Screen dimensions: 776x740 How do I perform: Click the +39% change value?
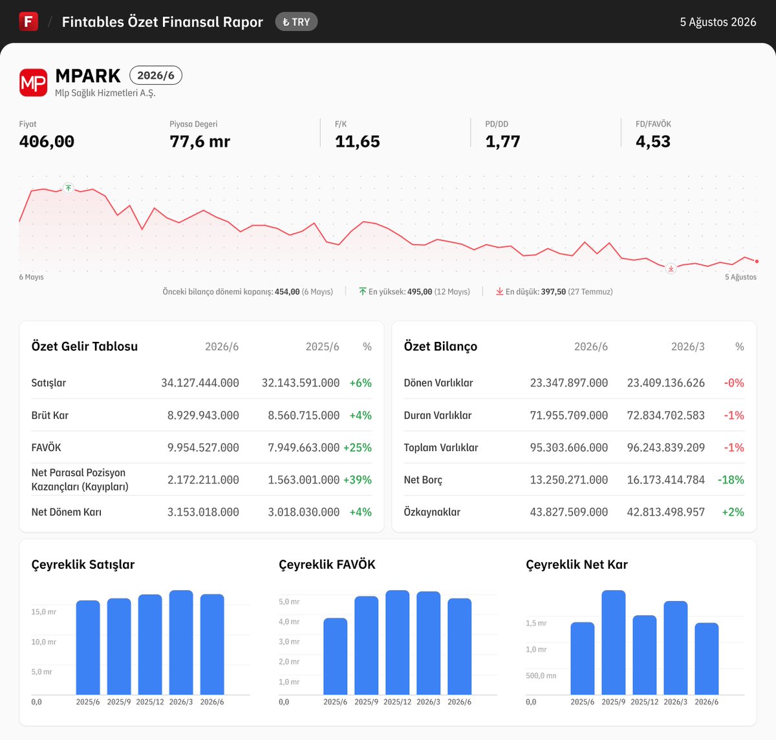coord(358,480)
